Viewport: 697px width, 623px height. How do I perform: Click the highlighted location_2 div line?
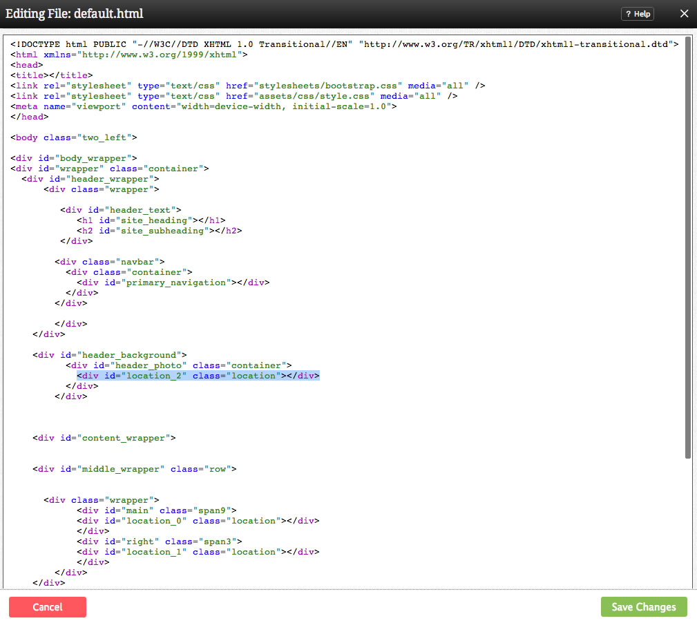tap(198, 376)
